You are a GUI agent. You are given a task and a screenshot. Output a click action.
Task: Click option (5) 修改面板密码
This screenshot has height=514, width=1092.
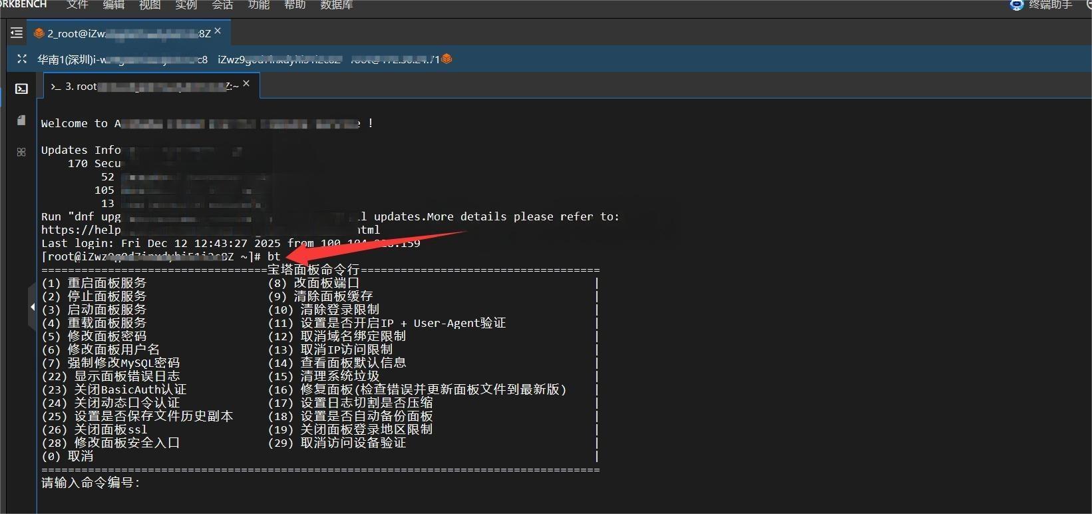coord(94,336)
